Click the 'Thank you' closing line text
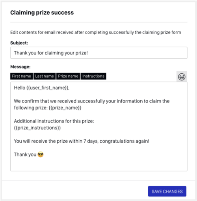 click(25, 154)
